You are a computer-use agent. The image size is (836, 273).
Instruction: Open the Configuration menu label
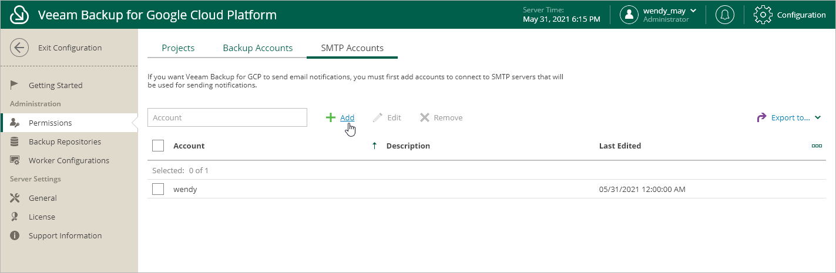801,15
